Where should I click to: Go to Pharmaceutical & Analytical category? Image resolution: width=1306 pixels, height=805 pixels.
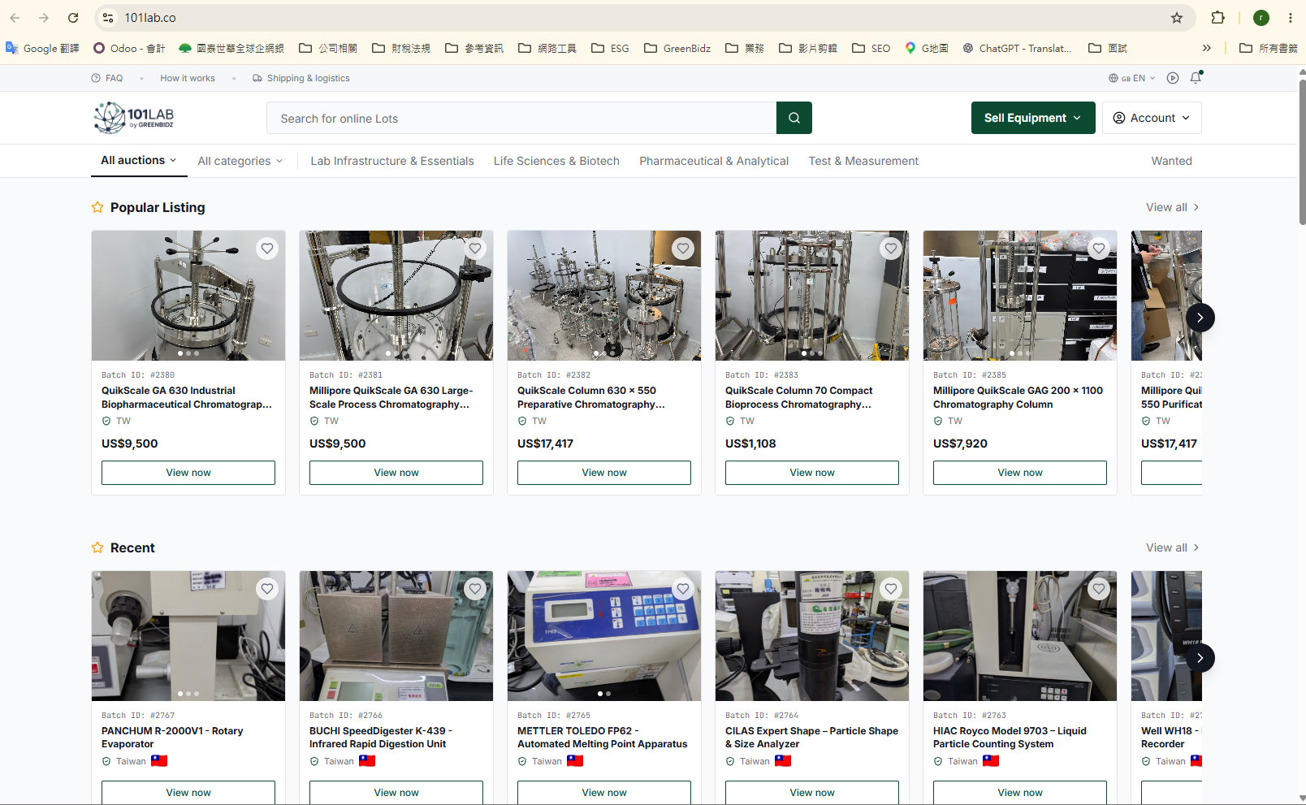click(714, 161)
